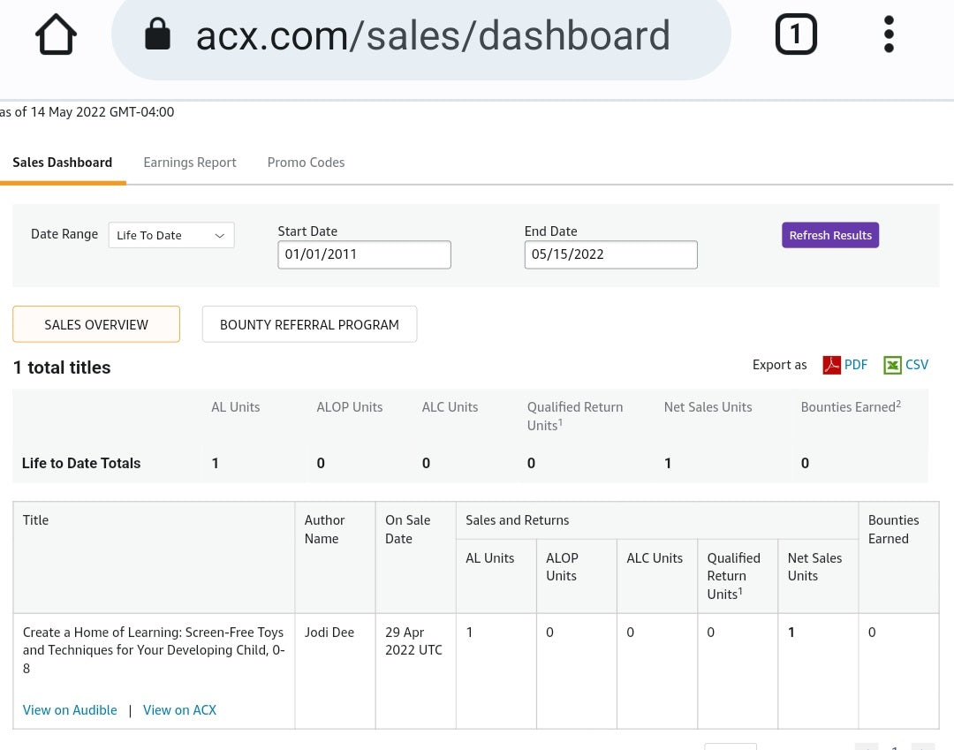Click the PDF export link text
954x750 pixels.
click(x=856, y=365)
